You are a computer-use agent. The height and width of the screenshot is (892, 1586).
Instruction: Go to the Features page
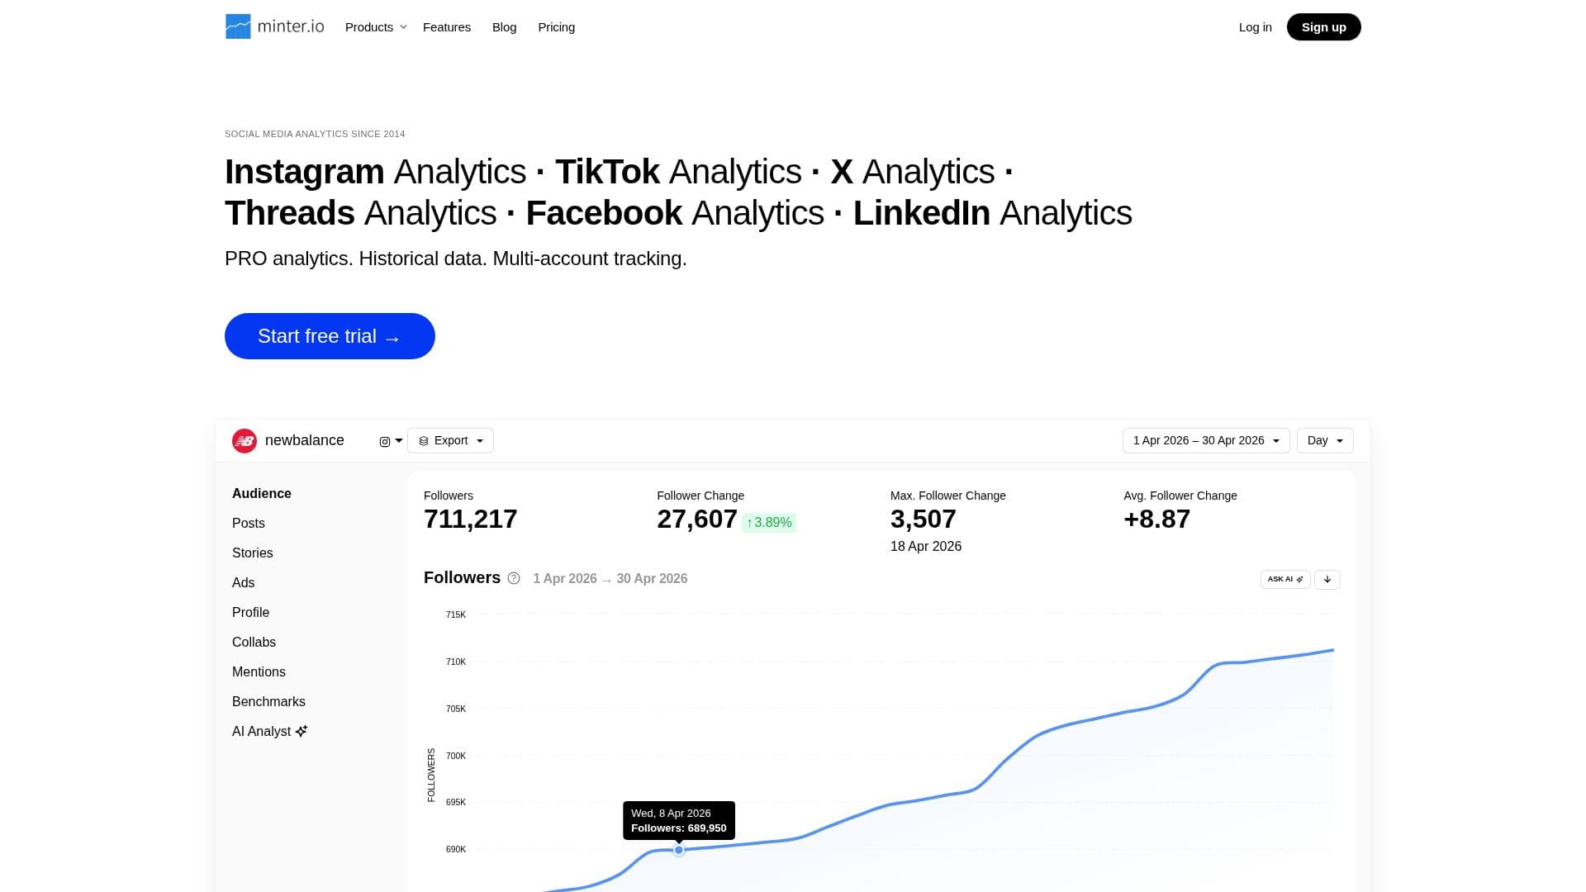[447, 27]
